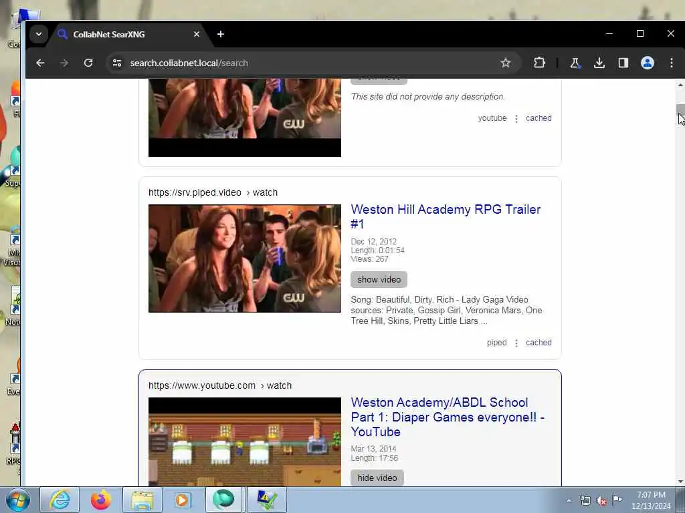The height and width of the screenshot is (513, 685).
Task: Click the 'Mar 13, 2014' date text
Action: (x=373, y=449)
